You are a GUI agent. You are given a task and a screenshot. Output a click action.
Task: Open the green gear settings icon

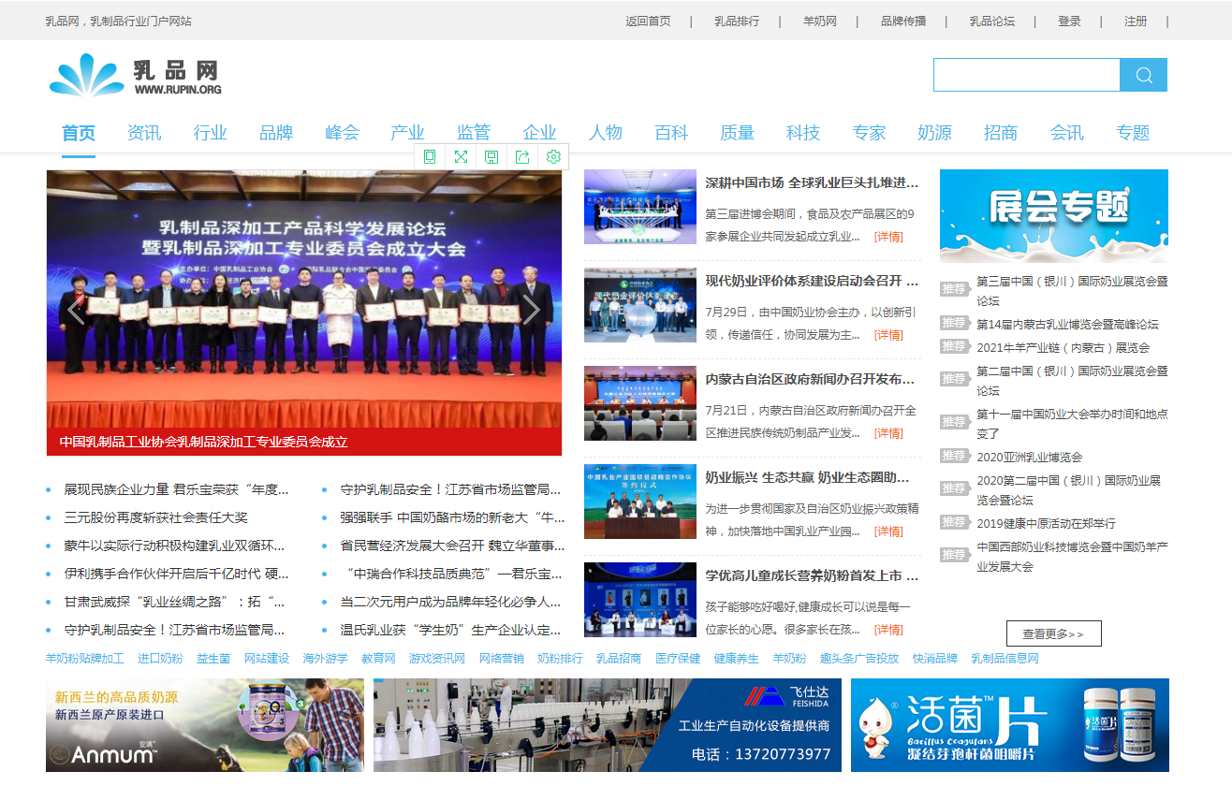pos(553,156)
